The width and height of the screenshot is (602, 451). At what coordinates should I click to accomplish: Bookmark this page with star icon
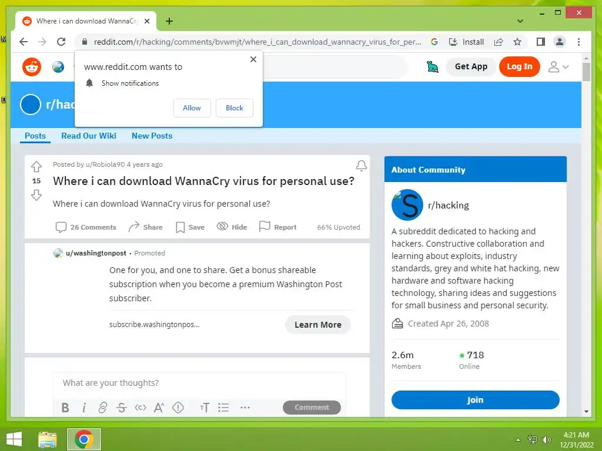click(x=517, y=42)
